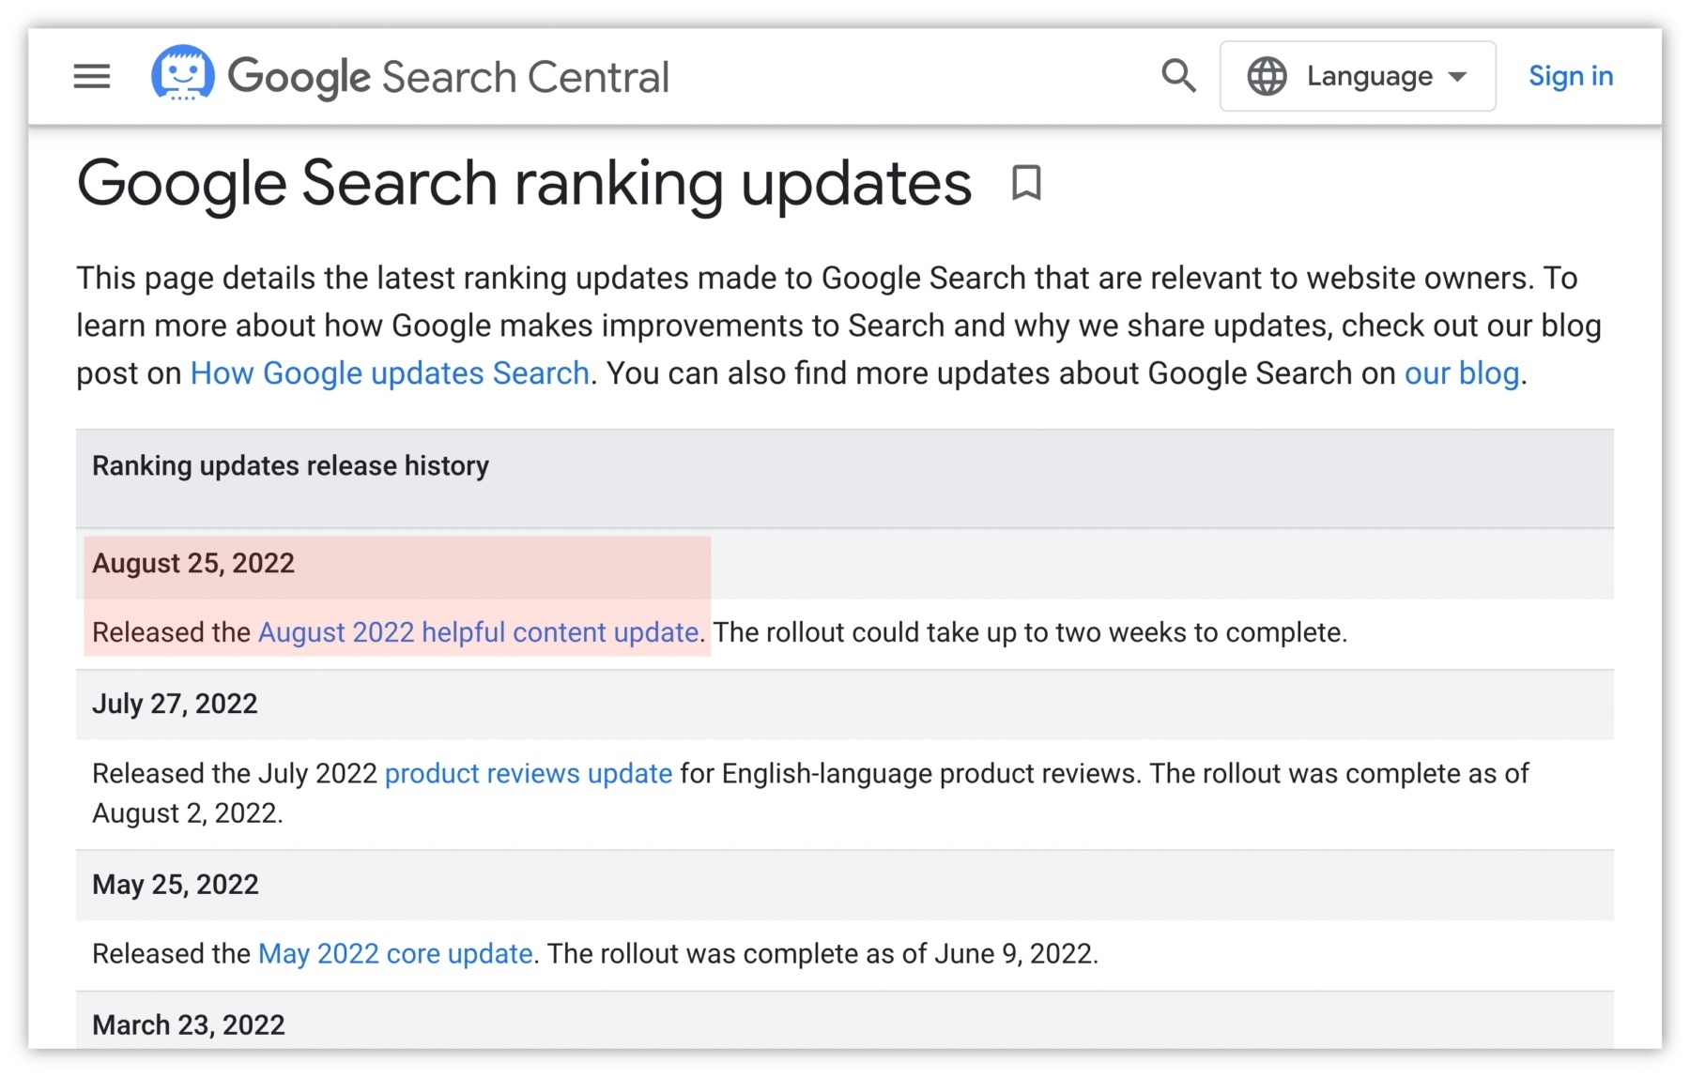
Task: Bookmark the Google Search ranking updates page
Action: [x=1026, y=183]
